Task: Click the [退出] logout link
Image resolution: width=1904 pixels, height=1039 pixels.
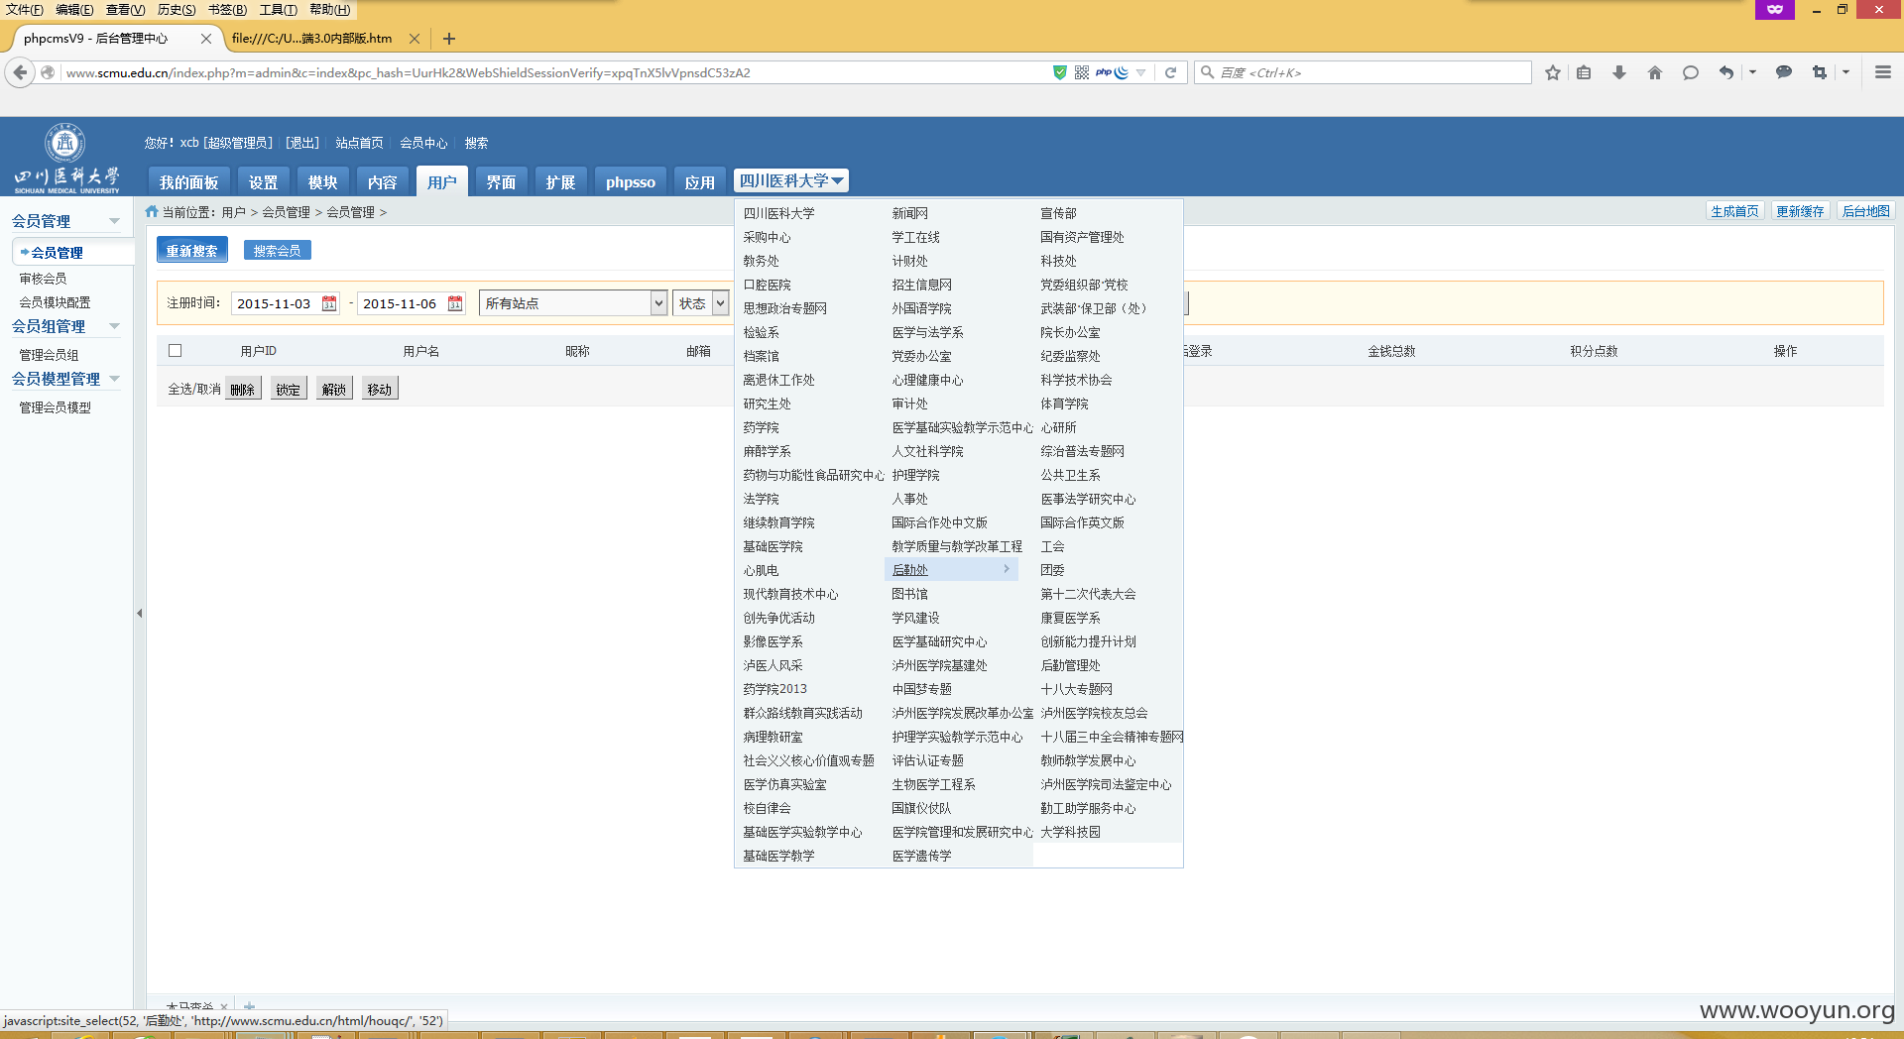Action: click(302, 143)
